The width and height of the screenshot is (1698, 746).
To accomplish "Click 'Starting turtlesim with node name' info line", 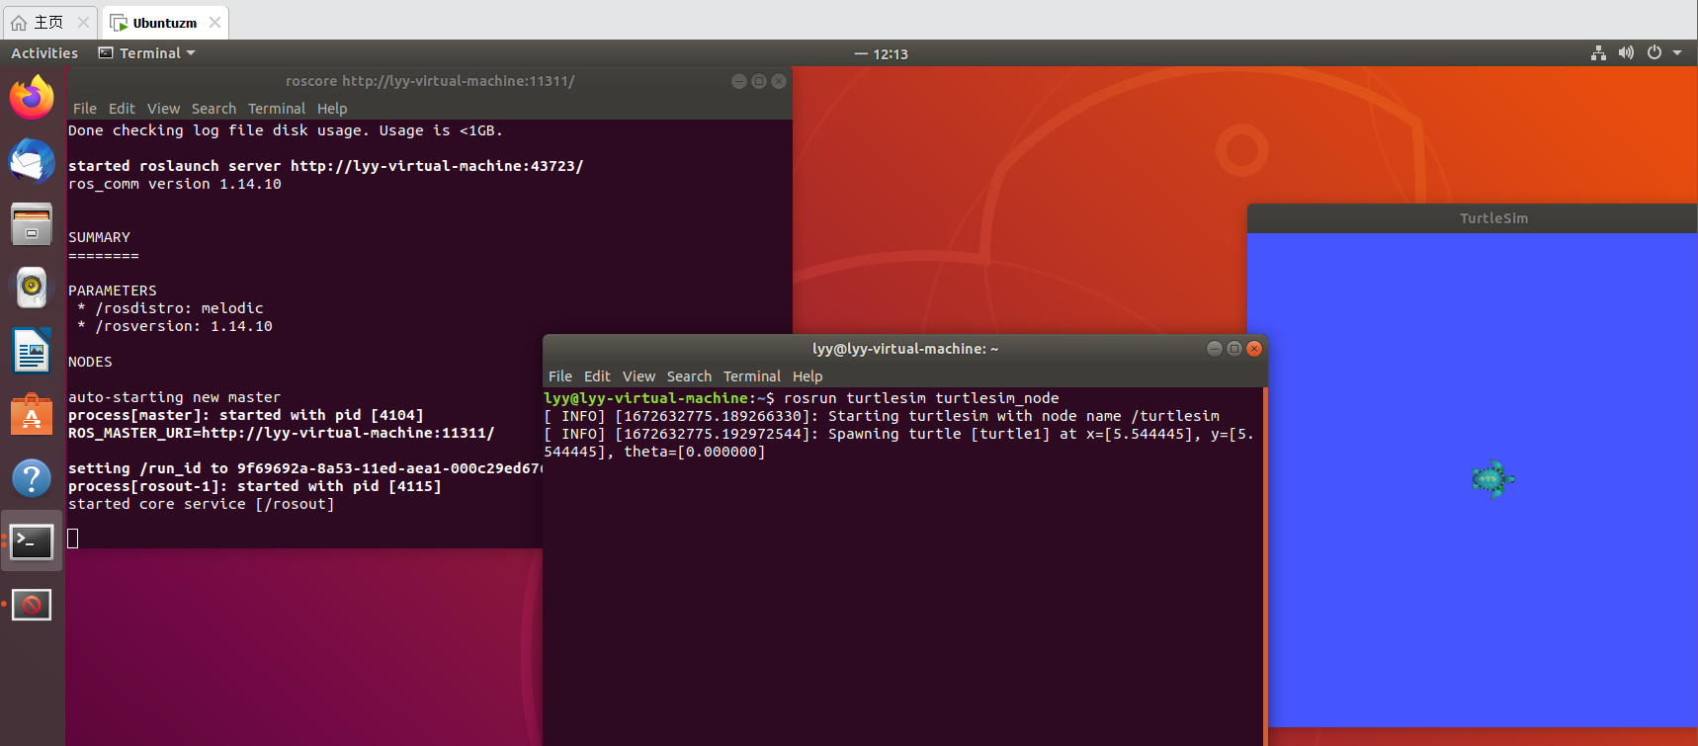I will pos(882,416).
